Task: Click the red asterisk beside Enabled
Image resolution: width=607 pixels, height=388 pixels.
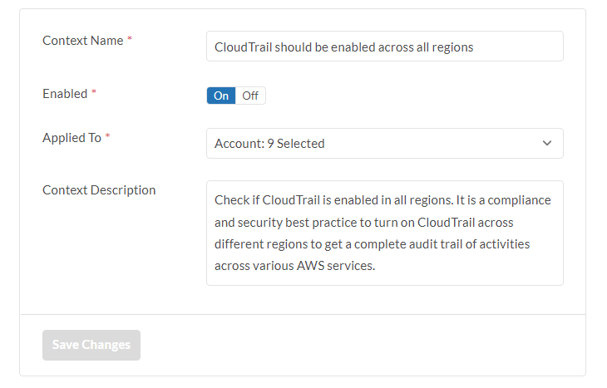Action: pos(94,94)
